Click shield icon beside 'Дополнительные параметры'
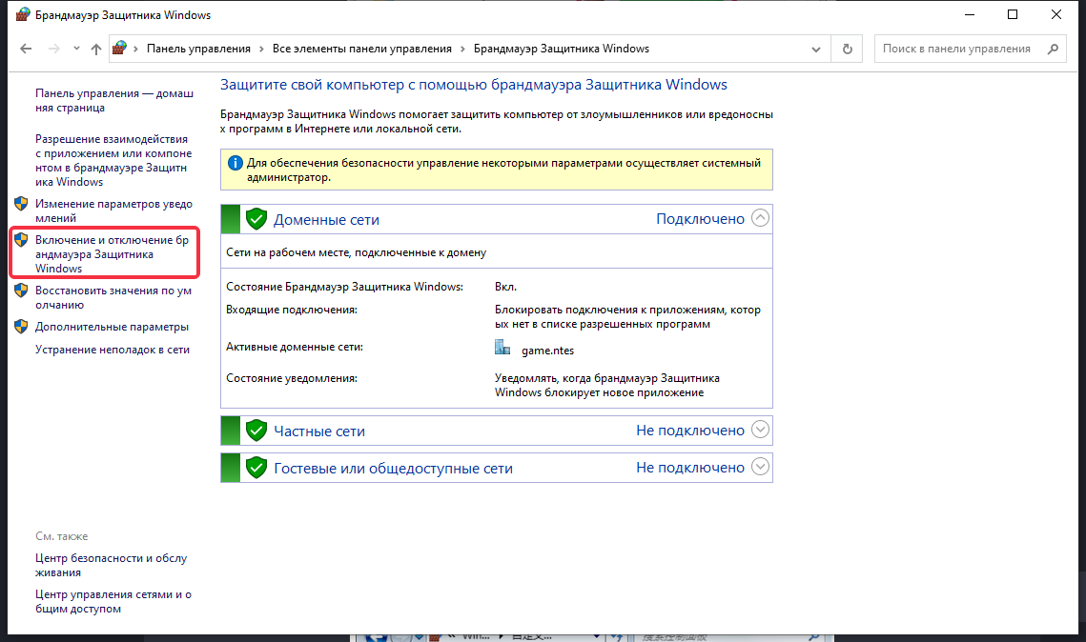The image size is (1086, 642). click(21, 327)
